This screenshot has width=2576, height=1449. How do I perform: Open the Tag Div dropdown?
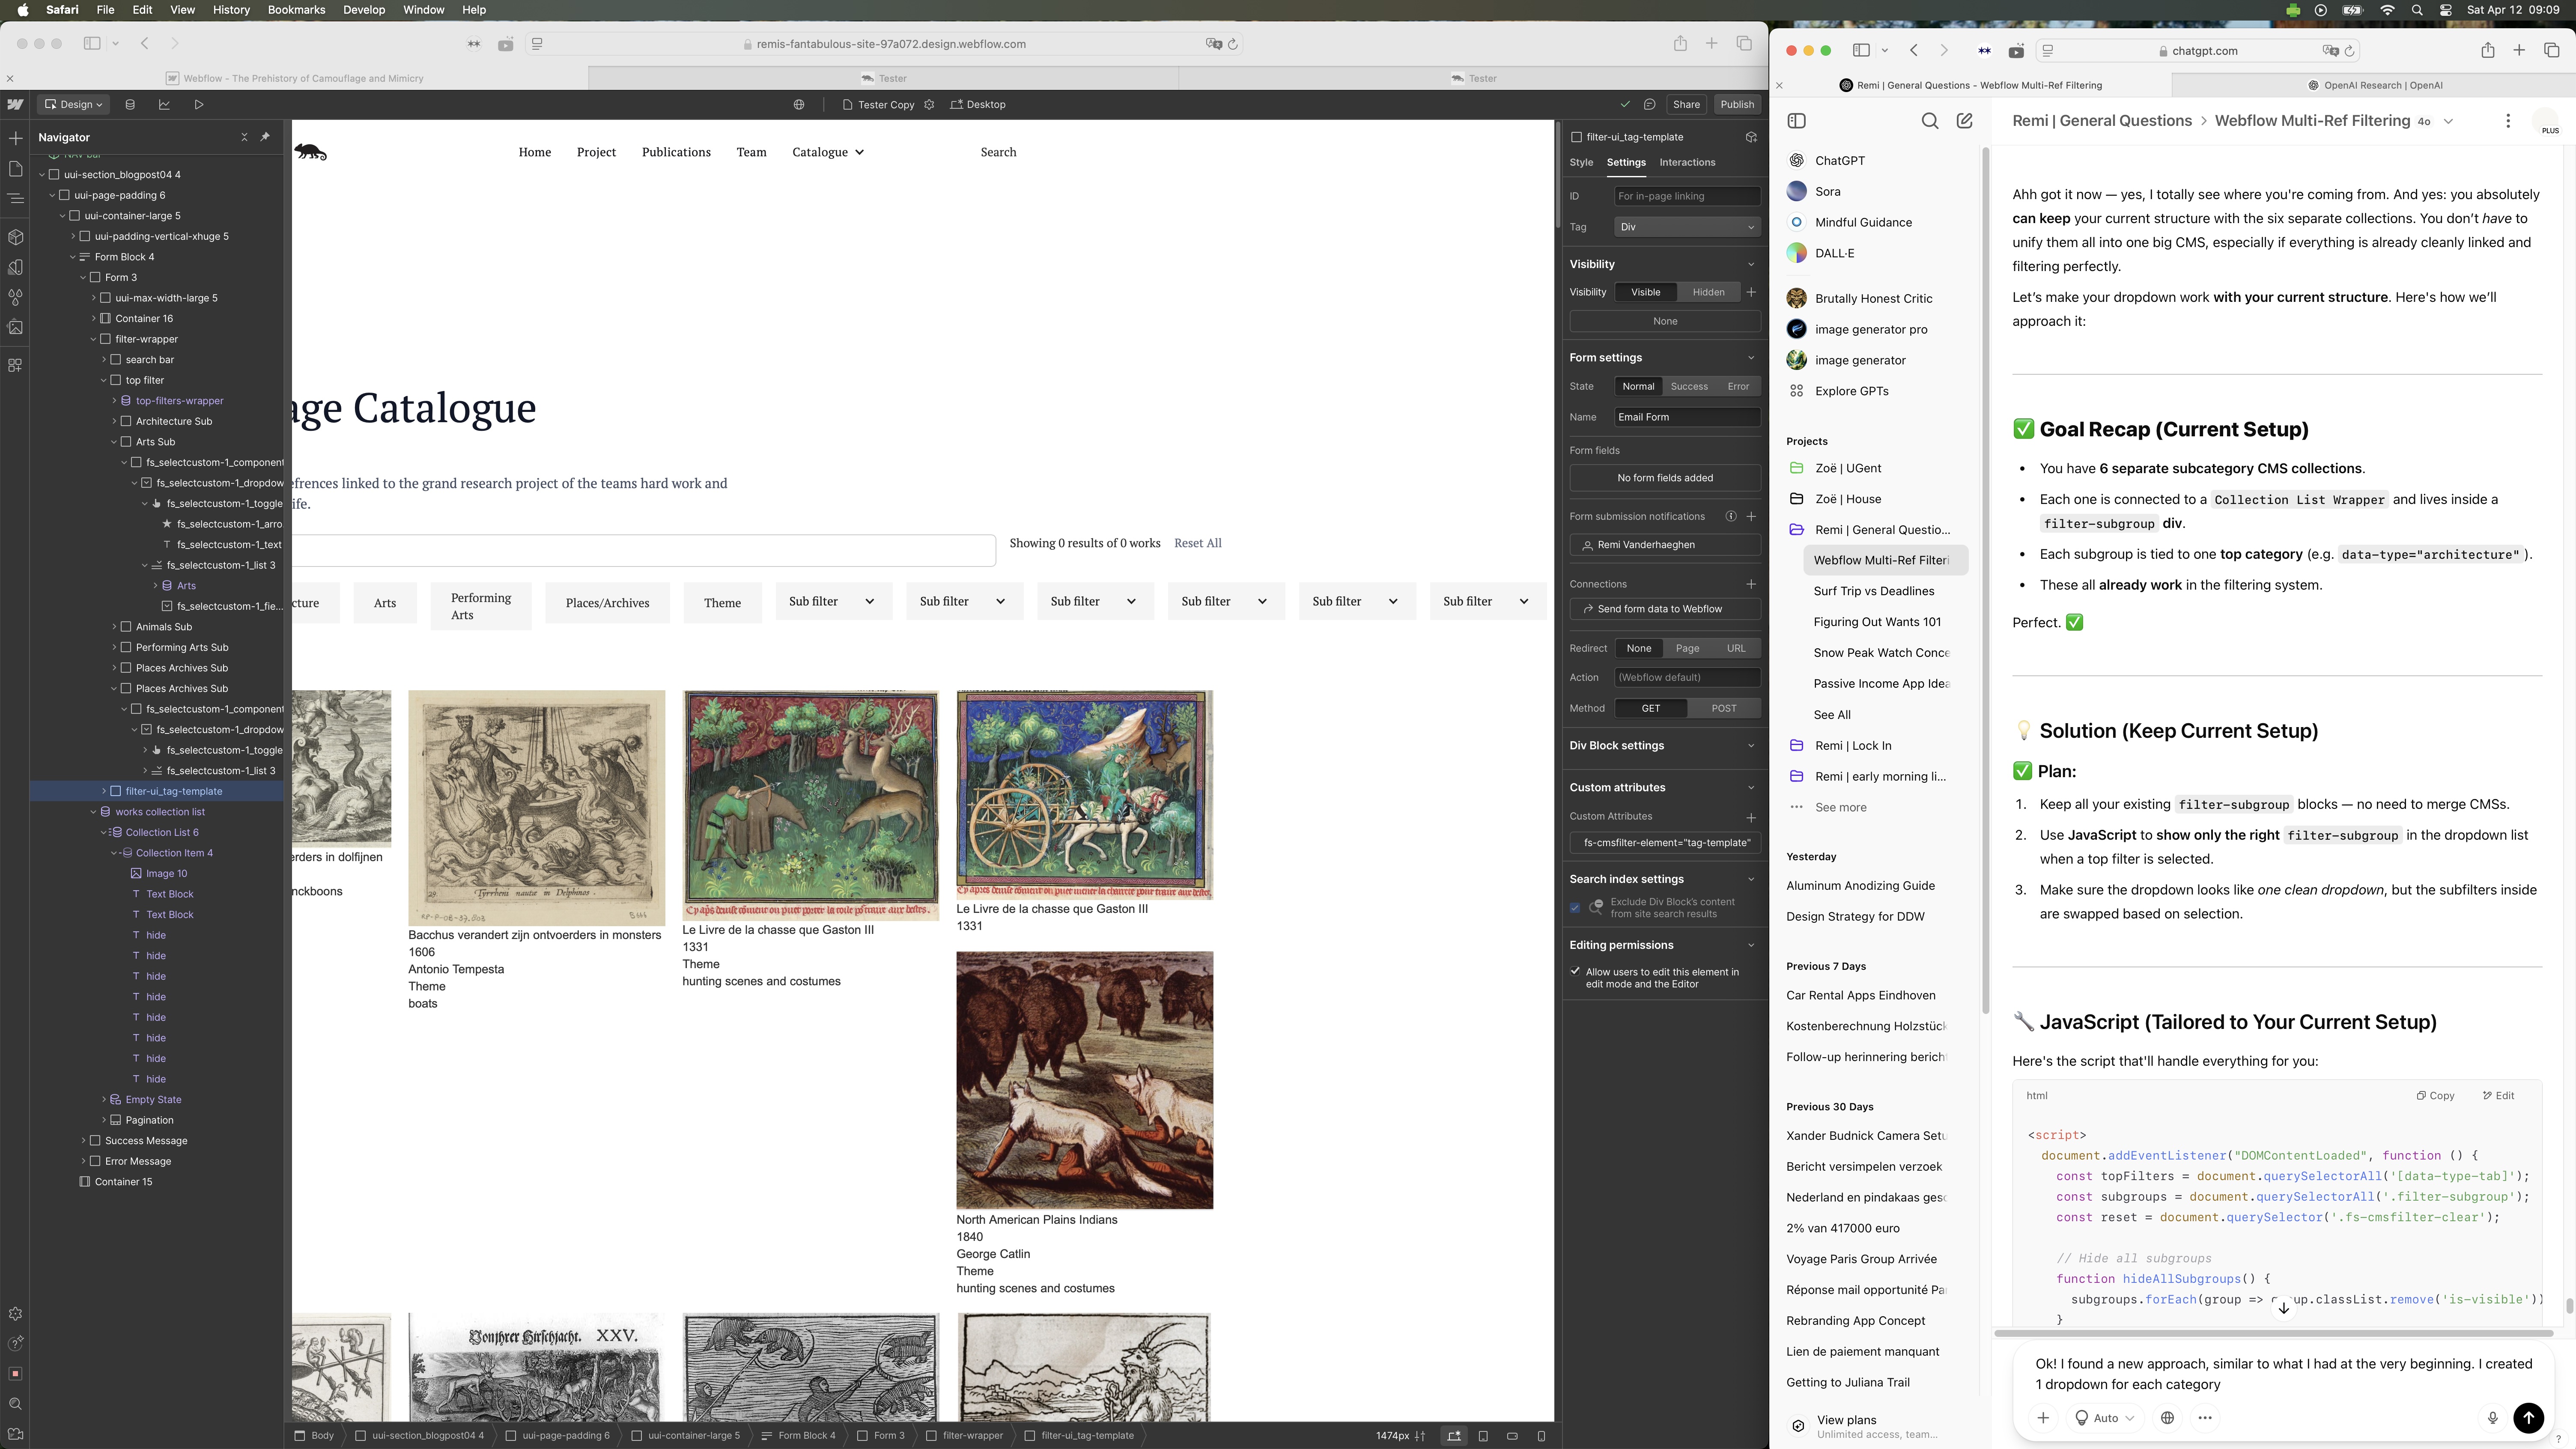1686,227
